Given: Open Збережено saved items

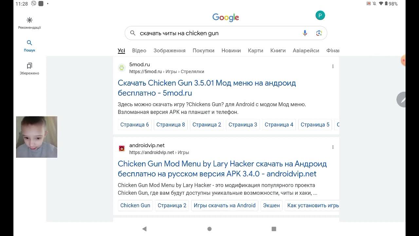Looking at the screenshot, I should tap(29, 69).
